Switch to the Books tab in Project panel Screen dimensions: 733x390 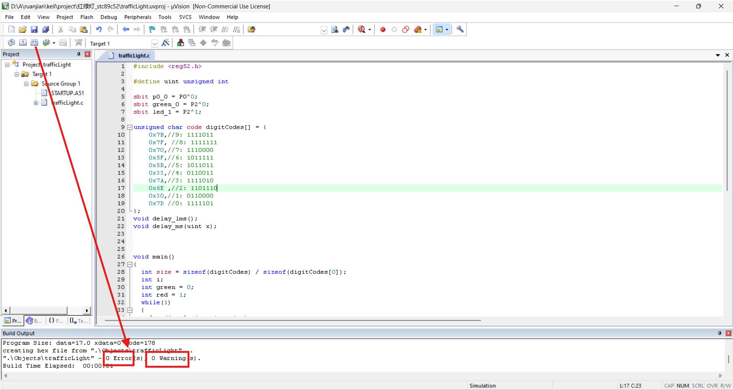pos(34,321)
